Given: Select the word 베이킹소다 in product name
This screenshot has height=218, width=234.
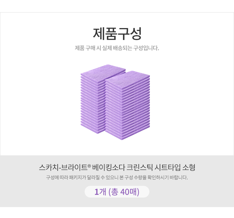Looking at the screenshot, I should [x=109, y=168].
